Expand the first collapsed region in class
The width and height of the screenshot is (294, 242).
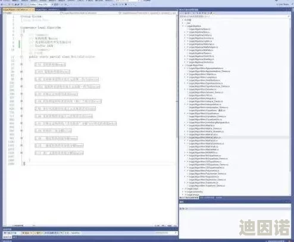pos(21,64)
